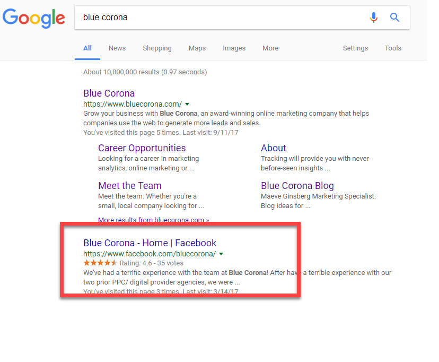Open the Blue Corona Blog sitelink

[x=297, y=186]
